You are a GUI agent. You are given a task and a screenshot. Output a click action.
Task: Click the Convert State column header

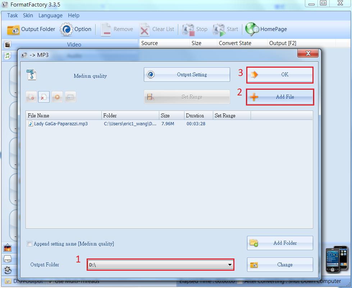[x=242, y=43]
